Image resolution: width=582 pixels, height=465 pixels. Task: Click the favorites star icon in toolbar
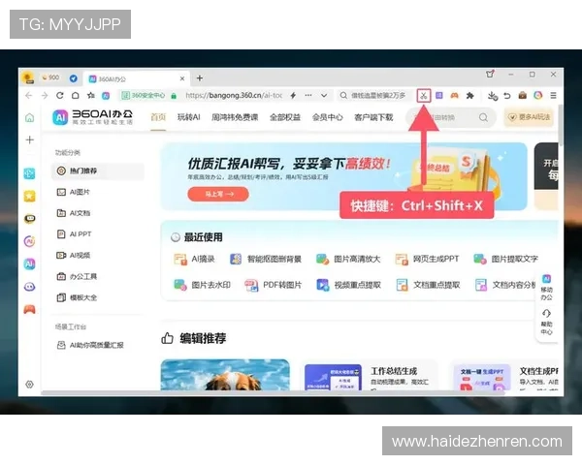point(91,96)
